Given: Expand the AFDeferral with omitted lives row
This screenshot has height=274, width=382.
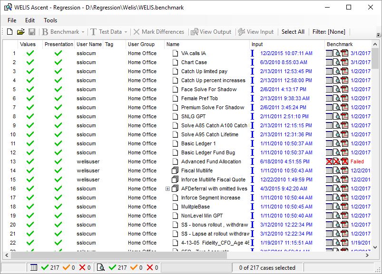Looking at the screenshot, I should (167, 189).
